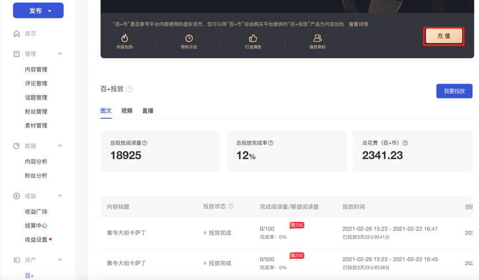Switch to the 图文 tab

tap(106, 111)
